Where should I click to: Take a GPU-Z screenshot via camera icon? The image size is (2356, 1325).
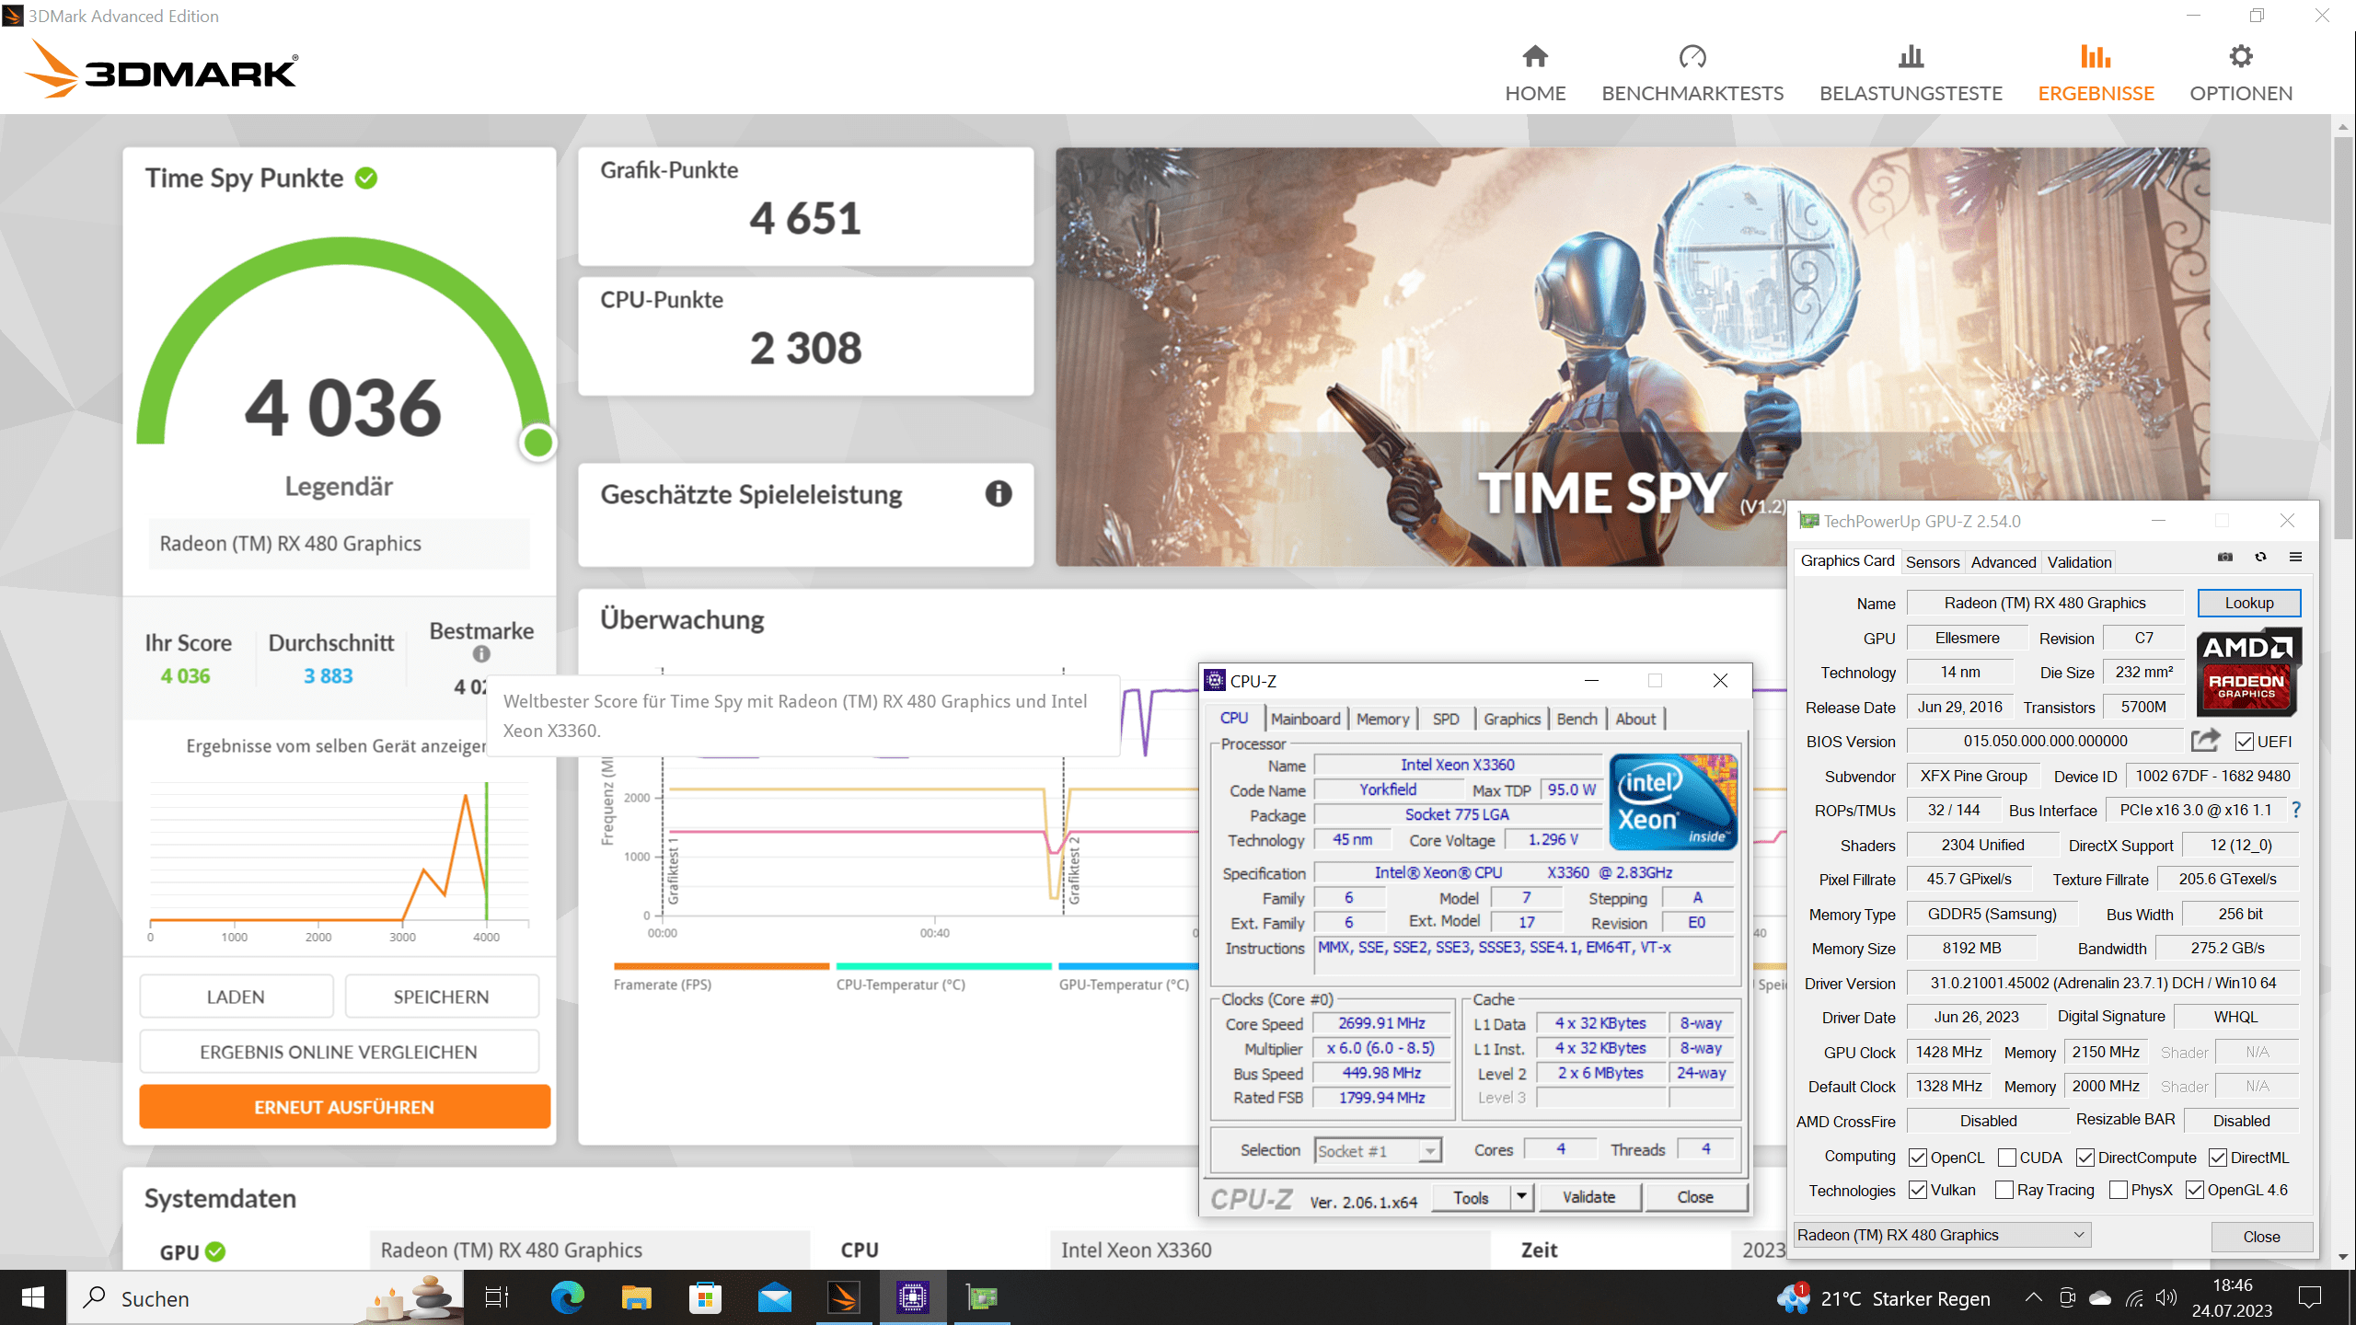click(x=2225, y=558)
